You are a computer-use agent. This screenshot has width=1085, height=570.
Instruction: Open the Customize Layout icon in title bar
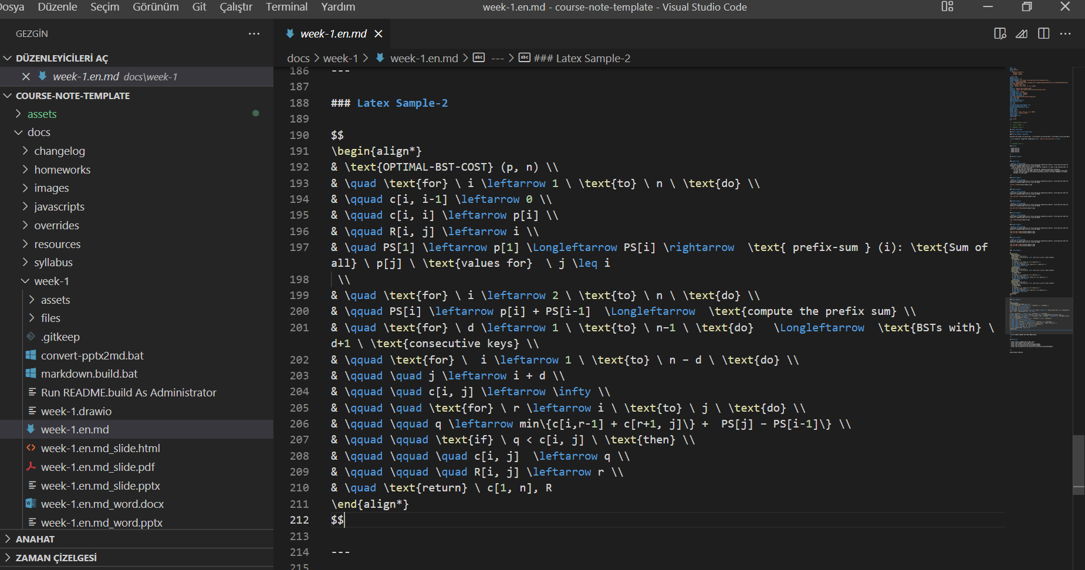(947, 7)
